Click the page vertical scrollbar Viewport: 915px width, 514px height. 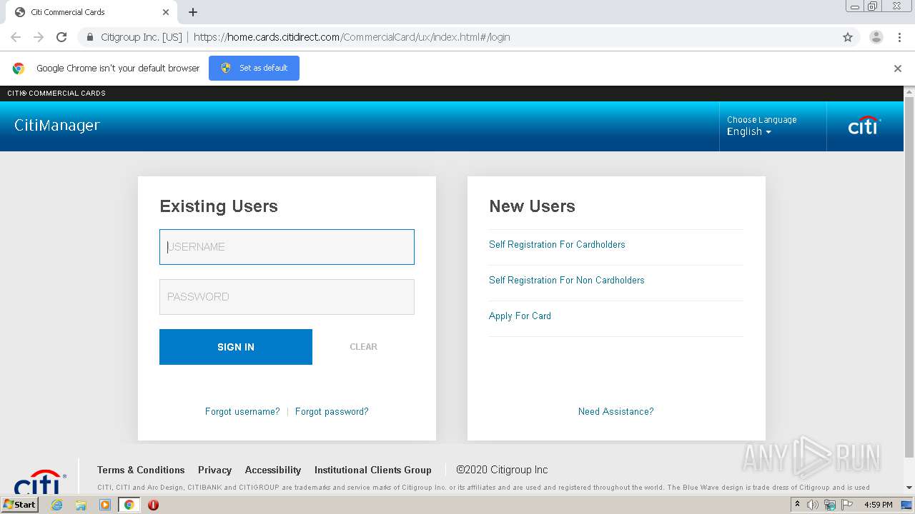(909, 277)
